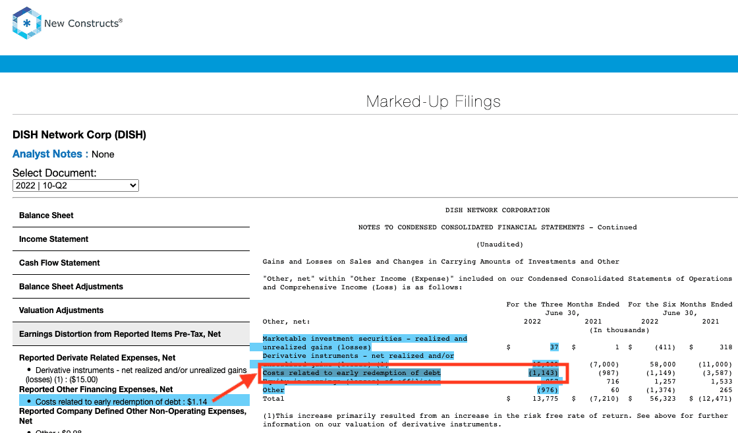The height and width of the screenshot is (433, 738).
Task: Click the 318 marketable securities 2021 value
Action: pyautogui.click(x=726, y=347)
